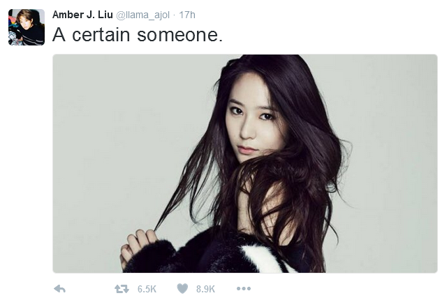
Task: Open the tweet via the 17h timestamp
Action: pyautogui.click(x=187, y=15)
